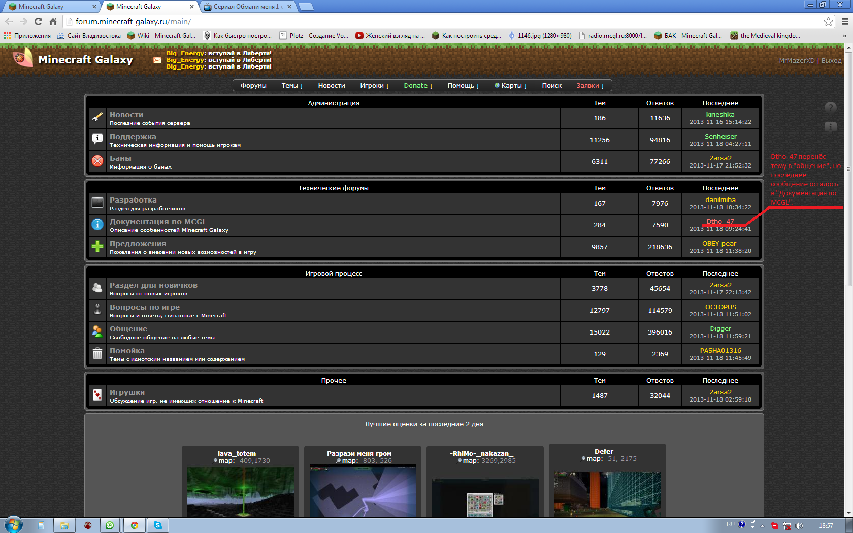Viewport: 853px width, 533px height.
Task: Click the Общение forum people icon
Action: pos(97,332)
